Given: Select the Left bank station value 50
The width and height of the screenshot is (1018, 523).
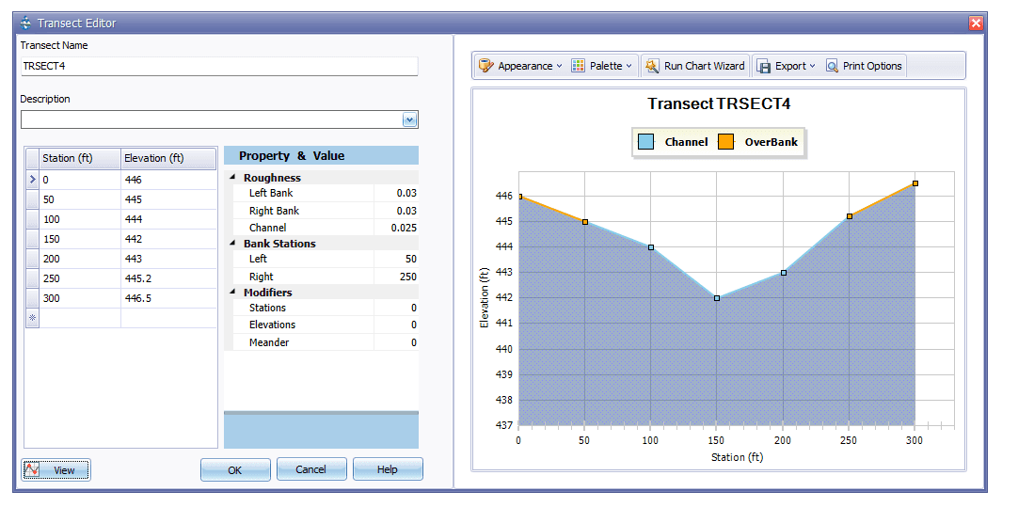Looking at the screenshot, I should pos(396,259).
